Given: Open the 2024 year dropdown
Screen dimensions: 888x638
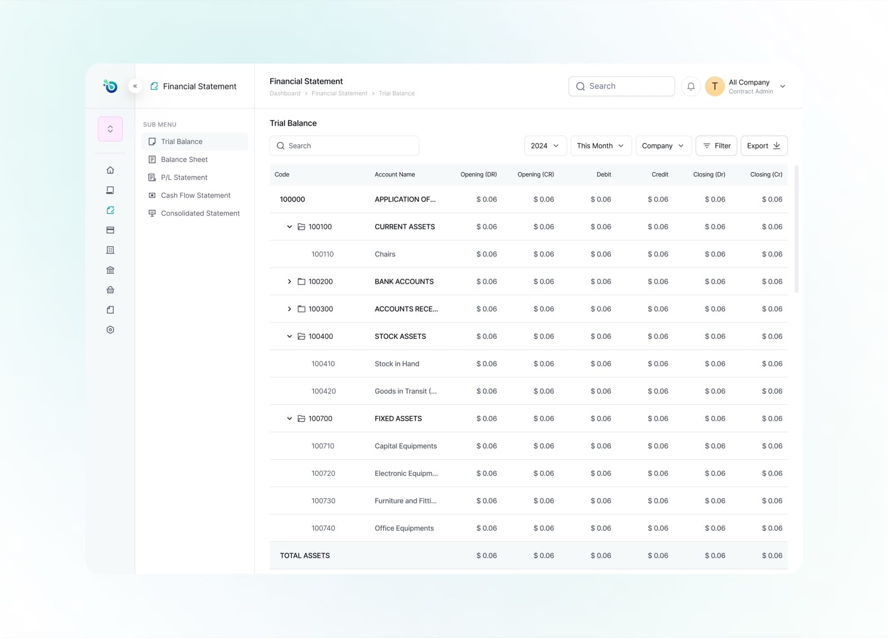Looking at the screenshot, I should point(546,145).
